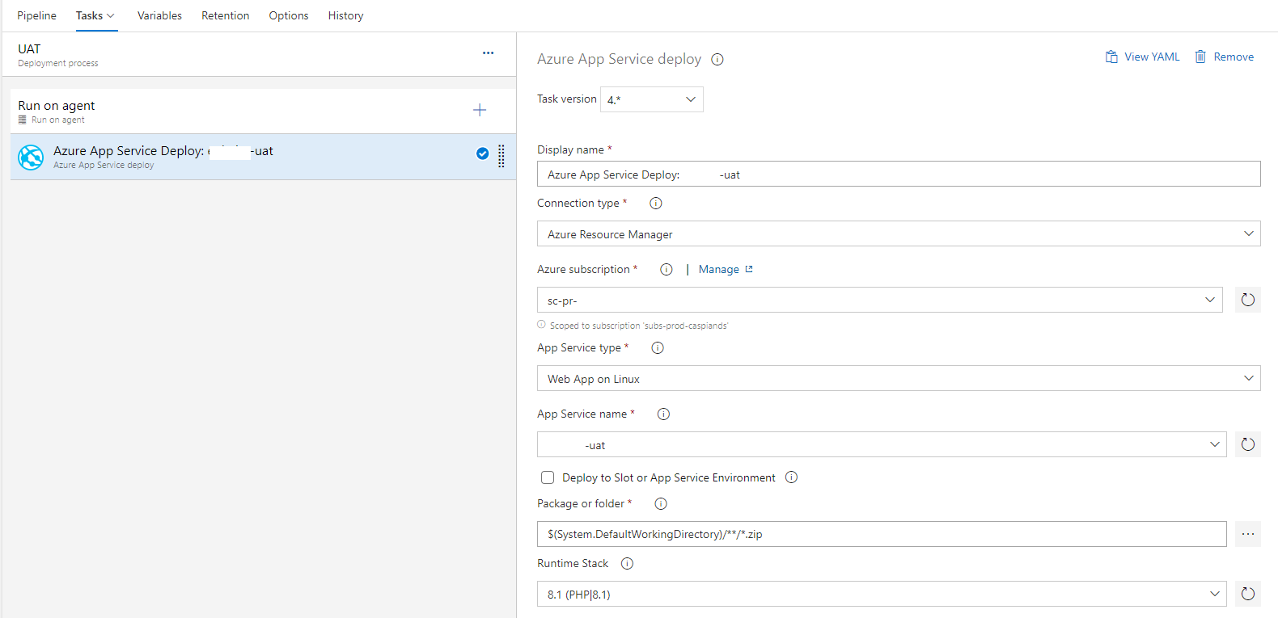The height and width of the screenshot is (618, 1278).
Task: Open the Tasks tab dropdown
Action: point(95,15)
